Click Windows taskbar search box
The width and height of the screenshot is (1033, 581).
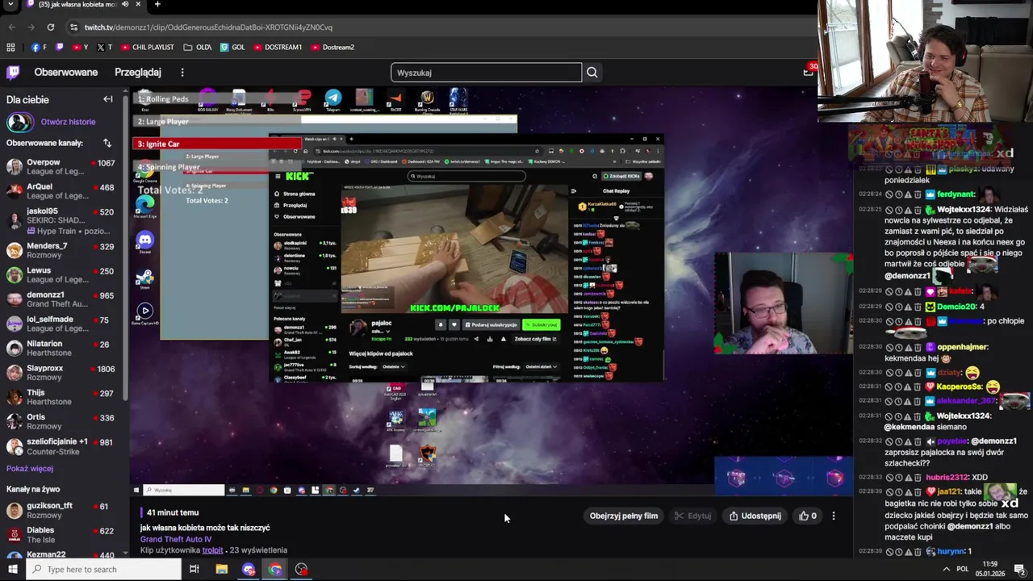[104, 569]
